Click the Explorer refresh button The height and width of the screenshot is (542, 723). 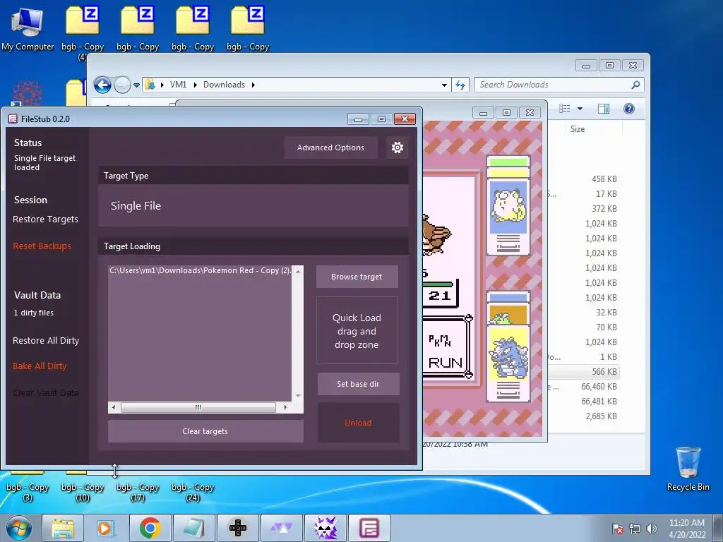click(x=460, y=85)
